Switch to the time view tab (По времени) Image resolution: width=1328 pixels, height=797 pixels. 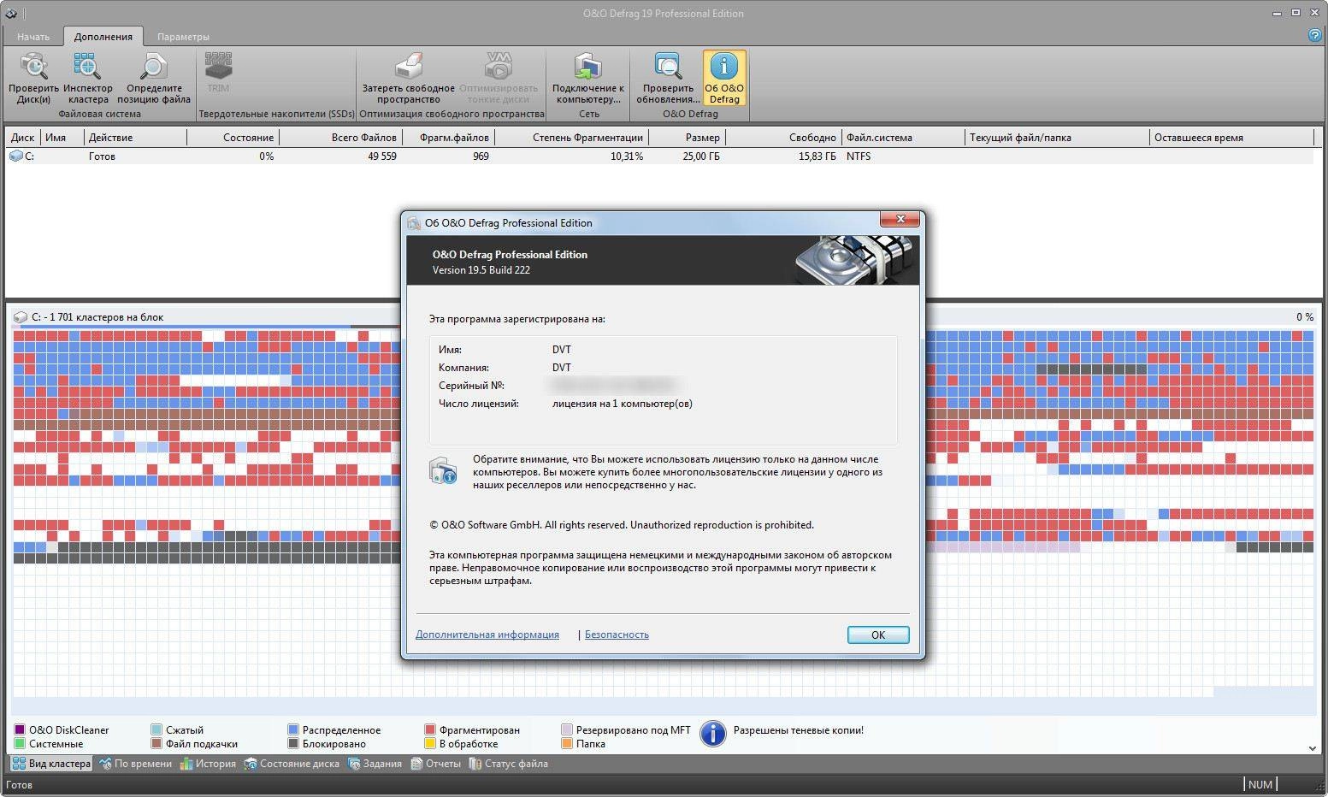135,764
